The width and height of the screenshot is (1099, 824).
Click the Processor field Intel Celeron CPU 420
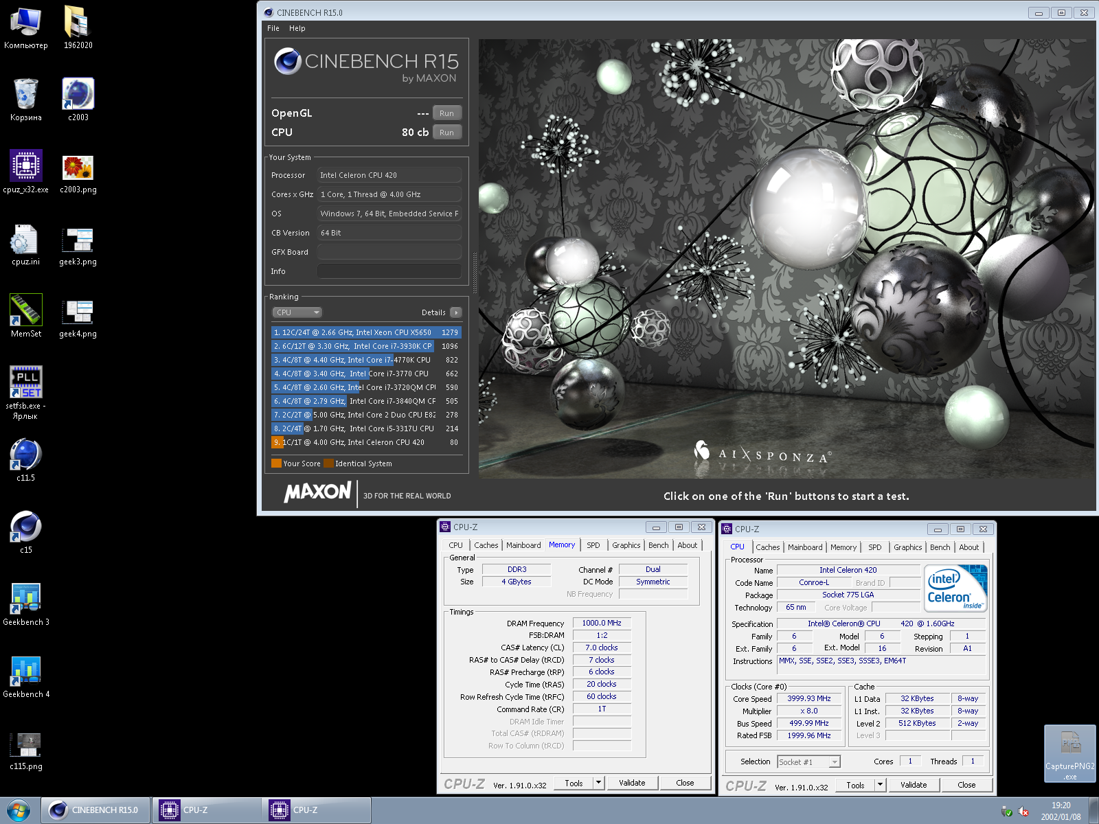tap(389, 175)
